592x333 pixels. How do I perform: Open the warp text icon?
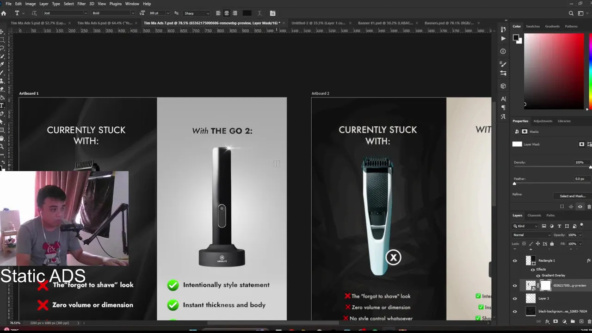(259, 13)
